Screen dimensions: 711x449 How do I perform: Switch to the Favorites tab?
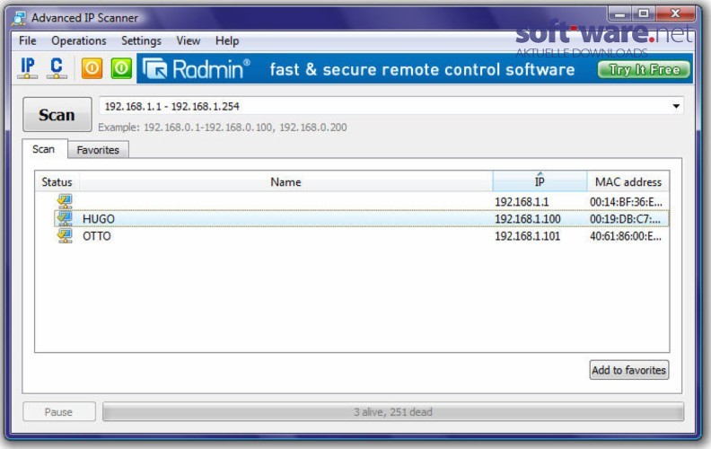coord(98,150)
